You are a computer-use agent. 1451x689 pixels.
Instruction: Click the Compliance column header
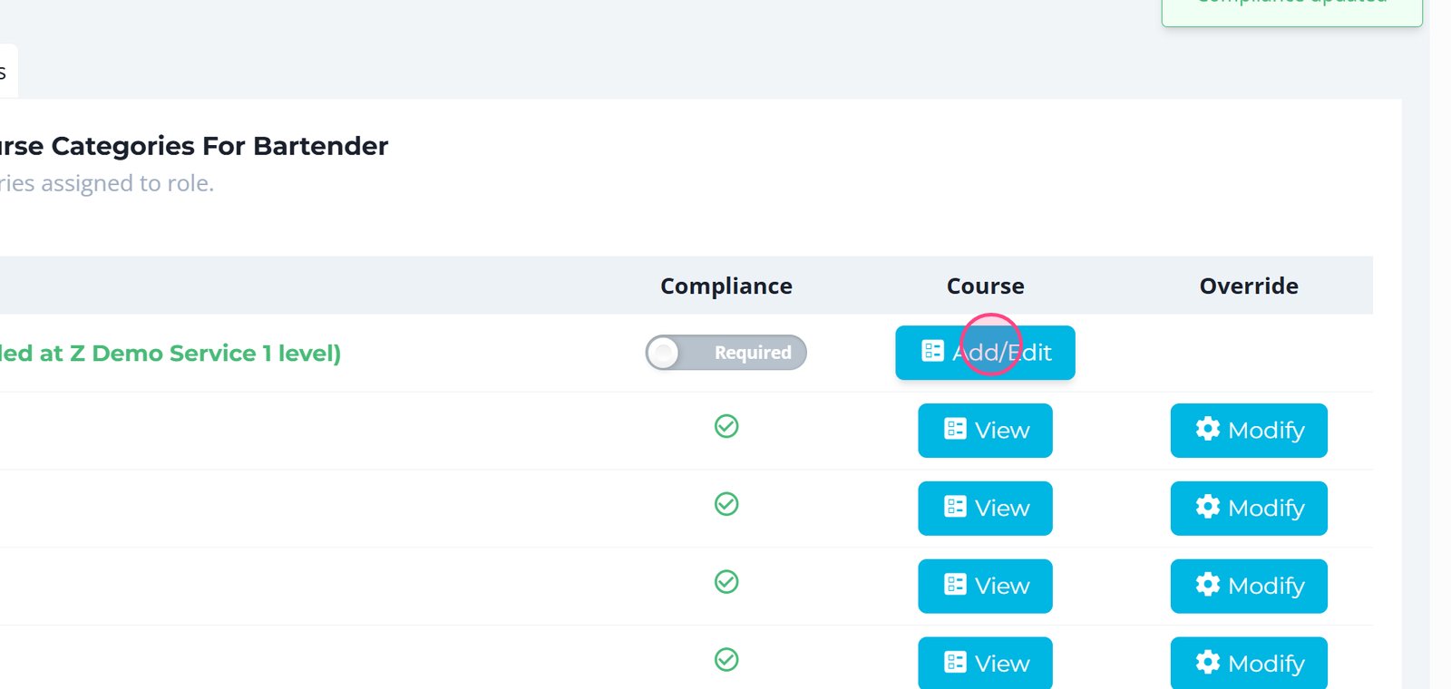(x=726, y=286)
